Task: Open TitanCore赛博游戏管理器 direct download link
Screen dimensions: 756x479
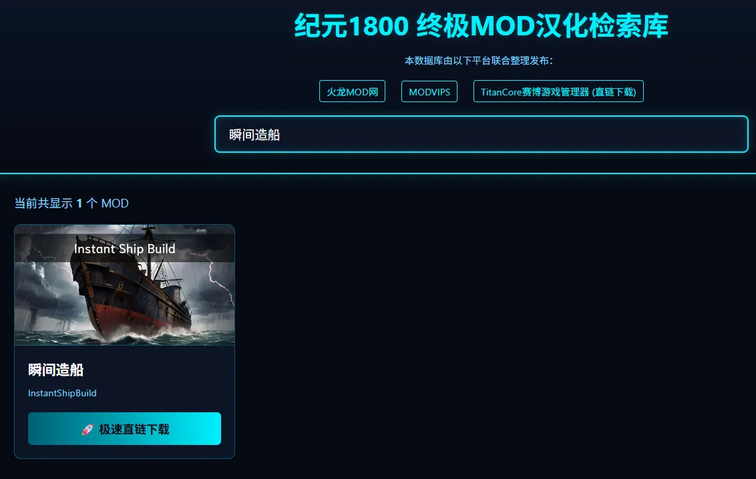Action: click(558, 91)
